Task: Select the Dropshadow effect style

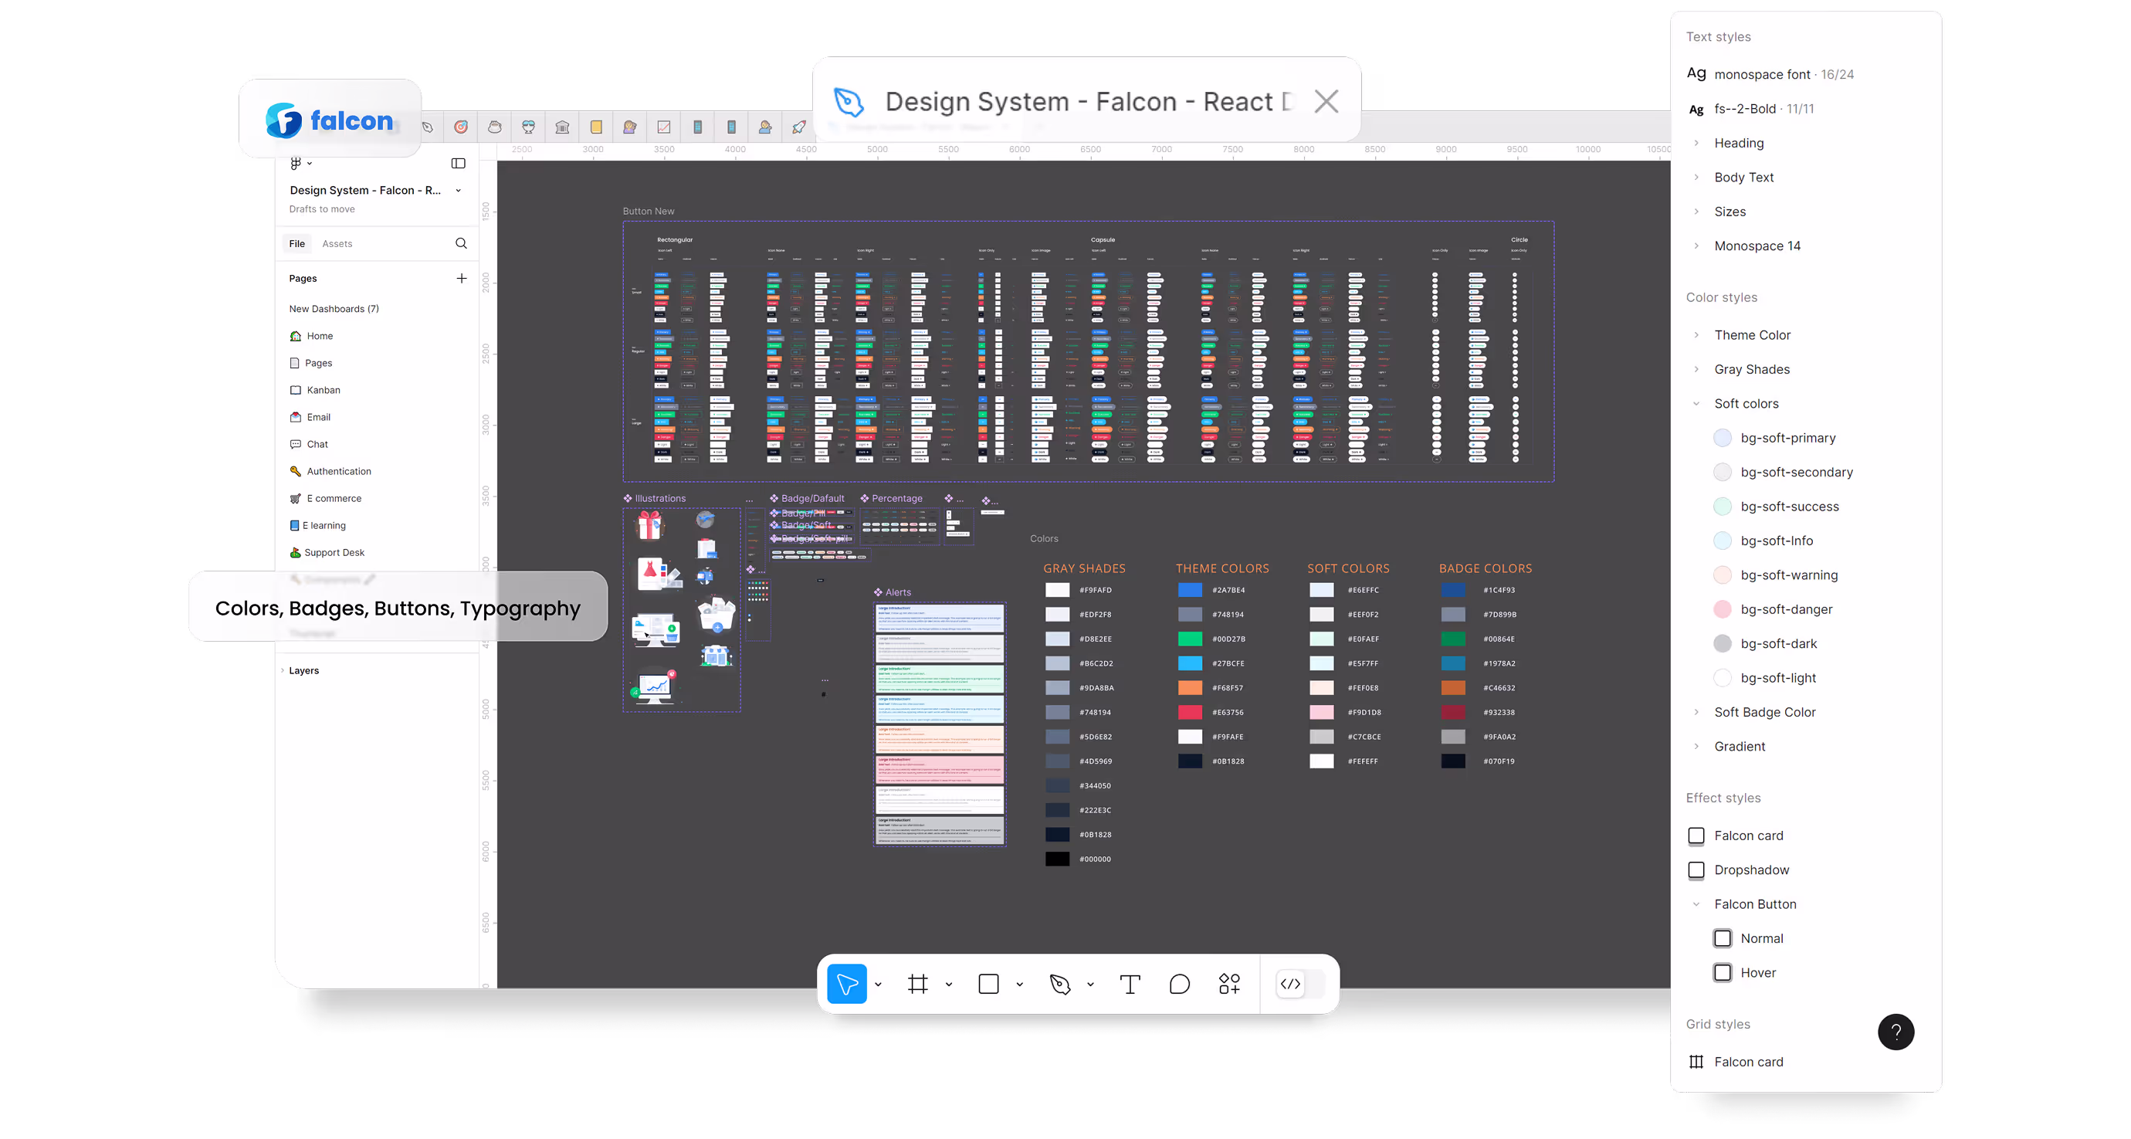Action: tap(1738, 870)
